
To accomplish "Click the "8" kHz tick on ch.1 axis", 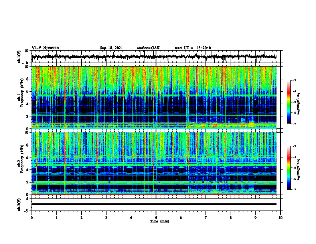I will coord(28,79).
